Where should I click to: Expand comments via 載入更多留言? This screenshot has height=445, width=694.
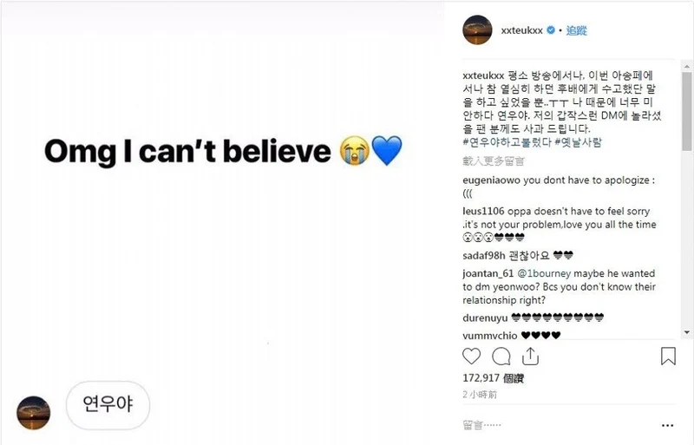pos(494,161)
